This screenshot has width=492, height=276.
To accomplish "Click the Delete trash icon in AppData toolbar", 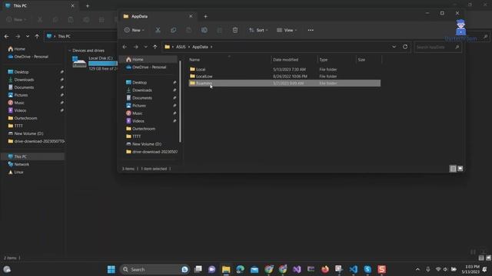I will point(235,30).
